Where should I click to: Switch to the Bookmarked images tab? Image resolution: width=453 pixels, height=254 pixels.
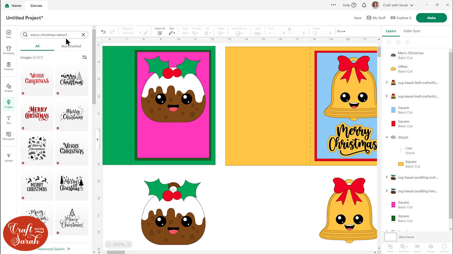click(x=71, y=46)
